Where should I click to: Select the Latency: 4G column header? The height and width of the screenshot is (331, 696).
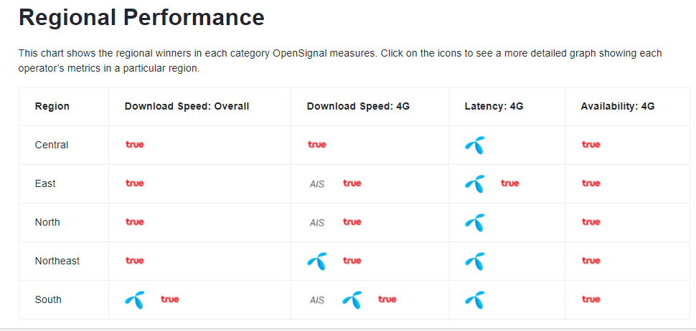pos(494,106)
